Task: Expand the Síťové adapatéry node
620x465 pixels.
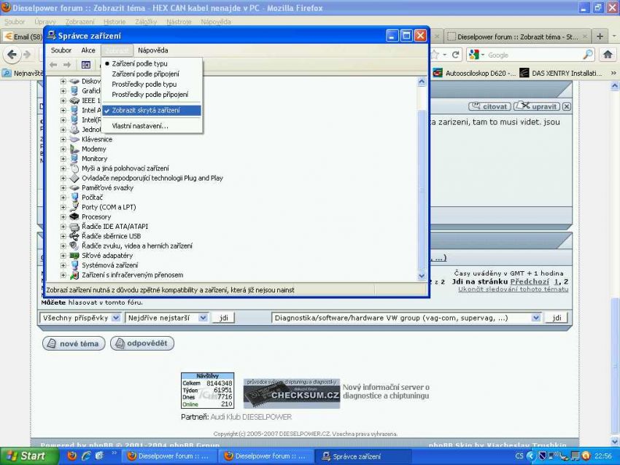Action: (63, 255)
